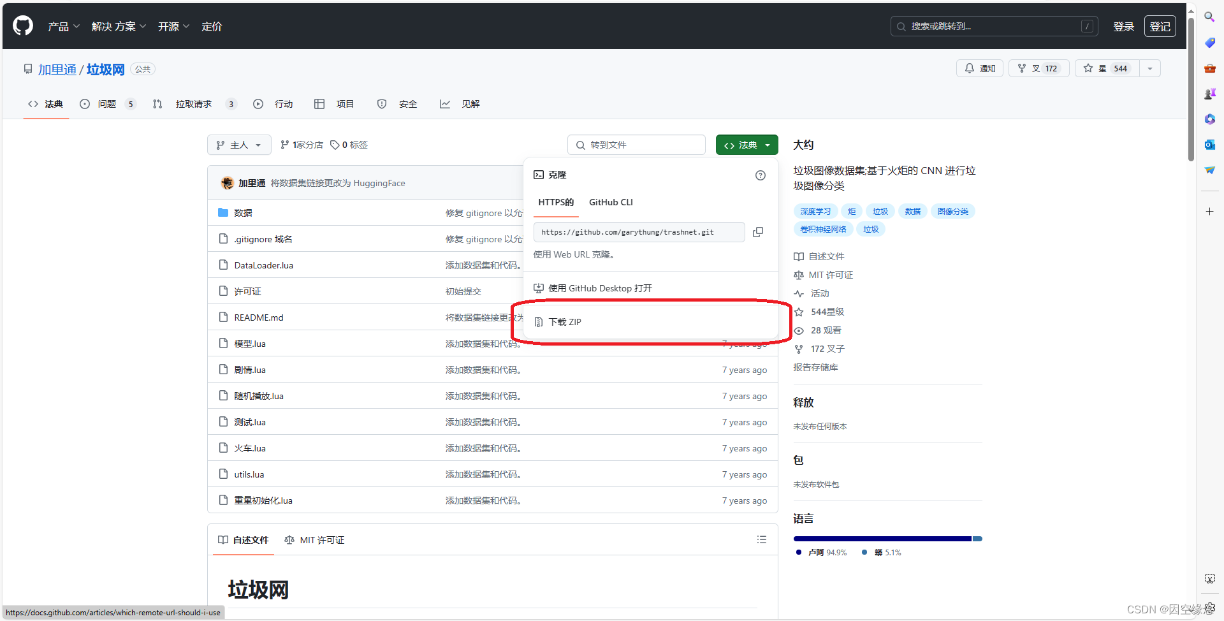Click the 加里通 owner link in header
The height and width of the screenshot is (621, 1224).
[57, 69]
